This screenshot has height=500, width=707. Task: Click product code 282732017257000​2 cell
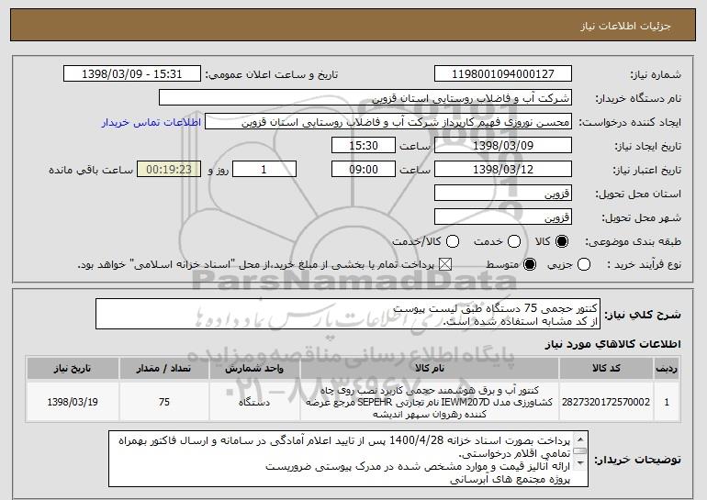pyautogui.click(x=606, y=402)
